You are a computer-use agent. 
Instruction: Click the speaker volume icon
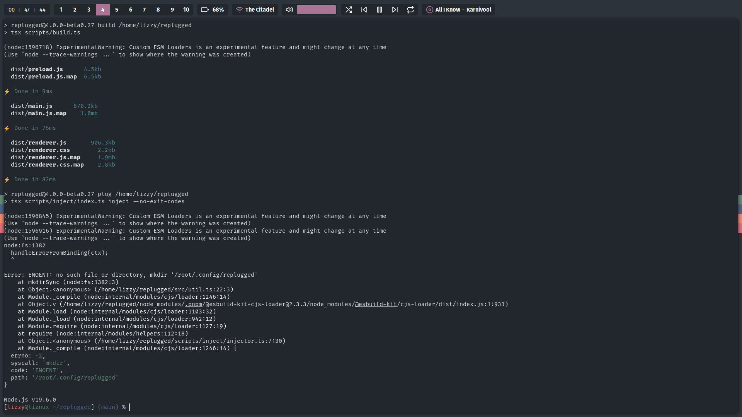point(289,10)
